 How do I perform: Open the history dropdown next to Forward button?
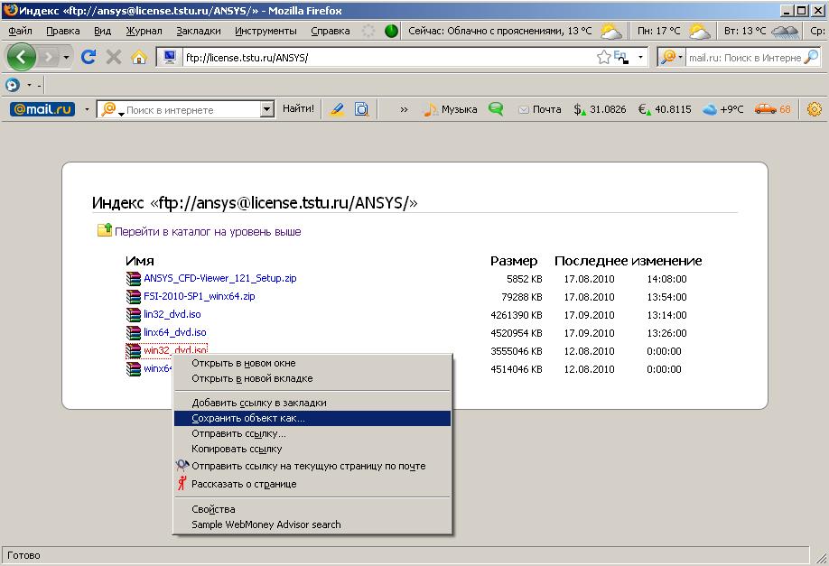point(66,57)
